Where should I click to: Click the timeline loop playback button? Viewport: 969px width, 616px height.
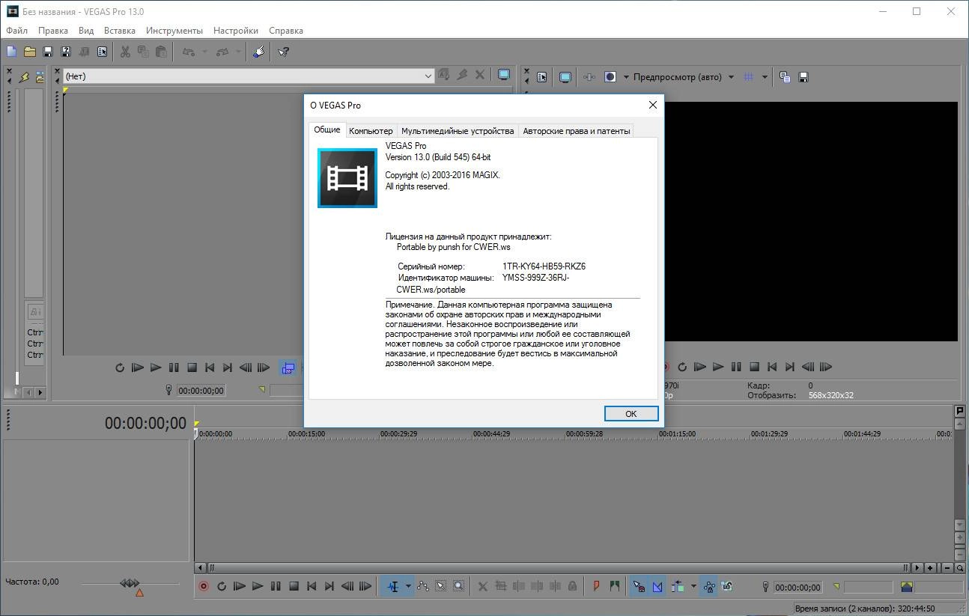pyautogui.click(x=222, y=587)
